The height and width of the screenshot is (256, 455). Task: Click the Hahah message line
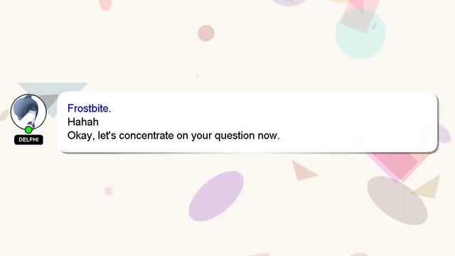tap(83, 122)
